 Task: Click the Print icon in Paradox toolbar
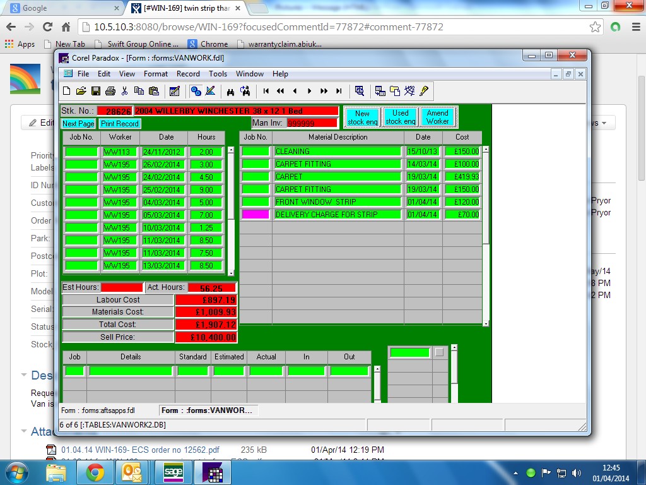[110, 91]
